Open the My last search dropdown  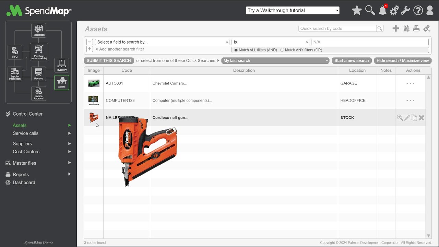tap(275, 60)
